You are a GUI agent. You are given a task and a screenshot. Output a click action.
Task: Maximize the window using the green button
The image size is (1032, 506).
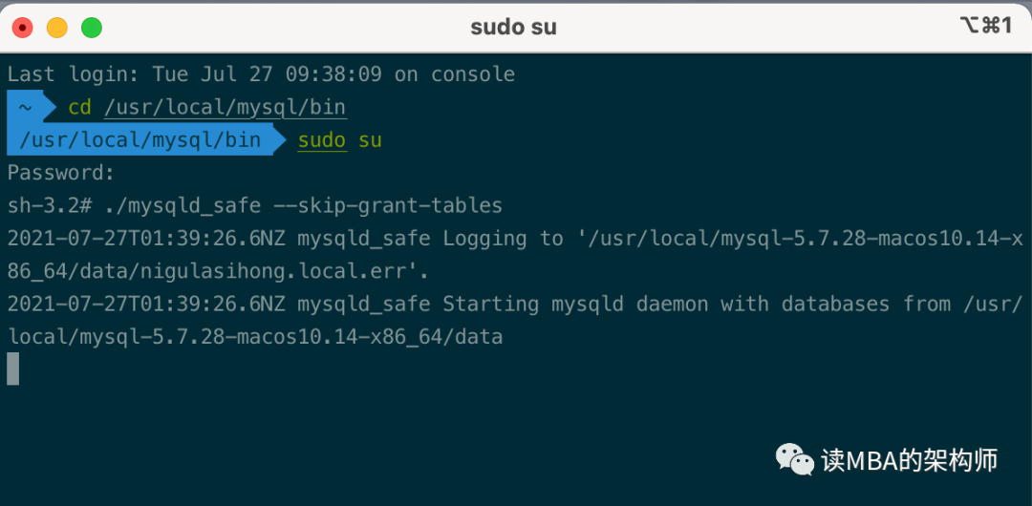pyautogui.click(x=92, y=28)
